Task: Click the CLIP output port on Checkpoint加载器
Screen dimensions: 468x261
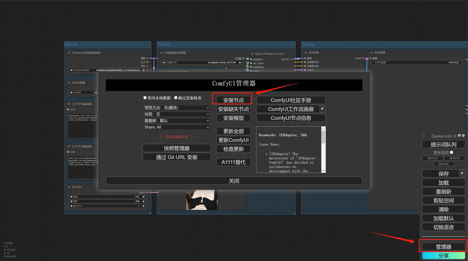Action: tap(147, 62)
